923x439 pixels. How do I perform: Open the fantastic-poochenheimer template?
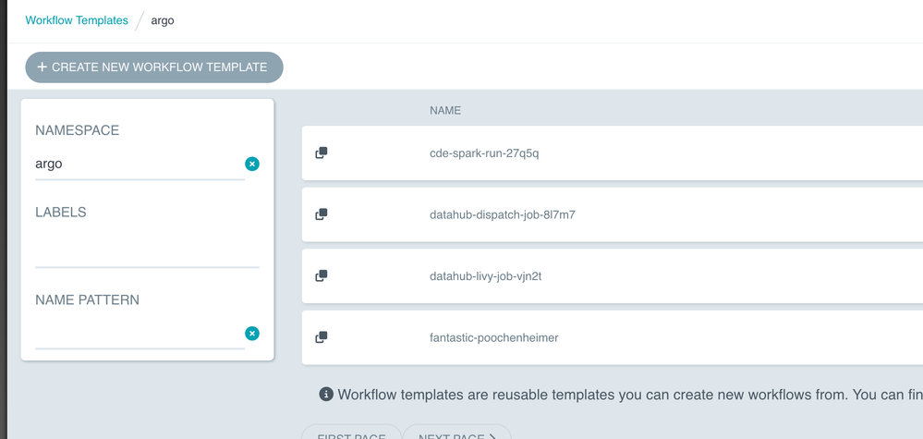tap(494, 337)
